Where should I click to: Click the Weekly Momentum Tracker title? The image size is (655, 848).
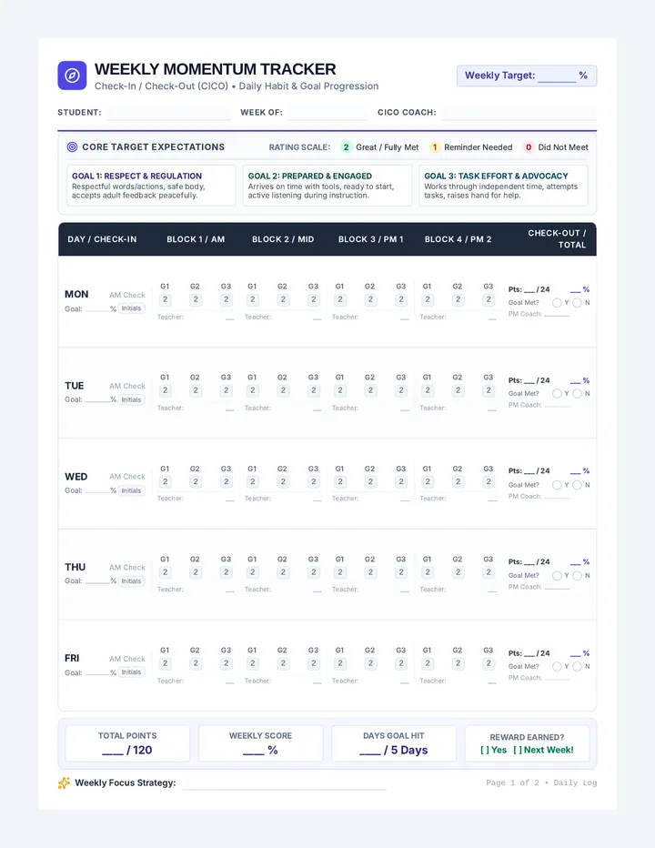tap(216, 69)
